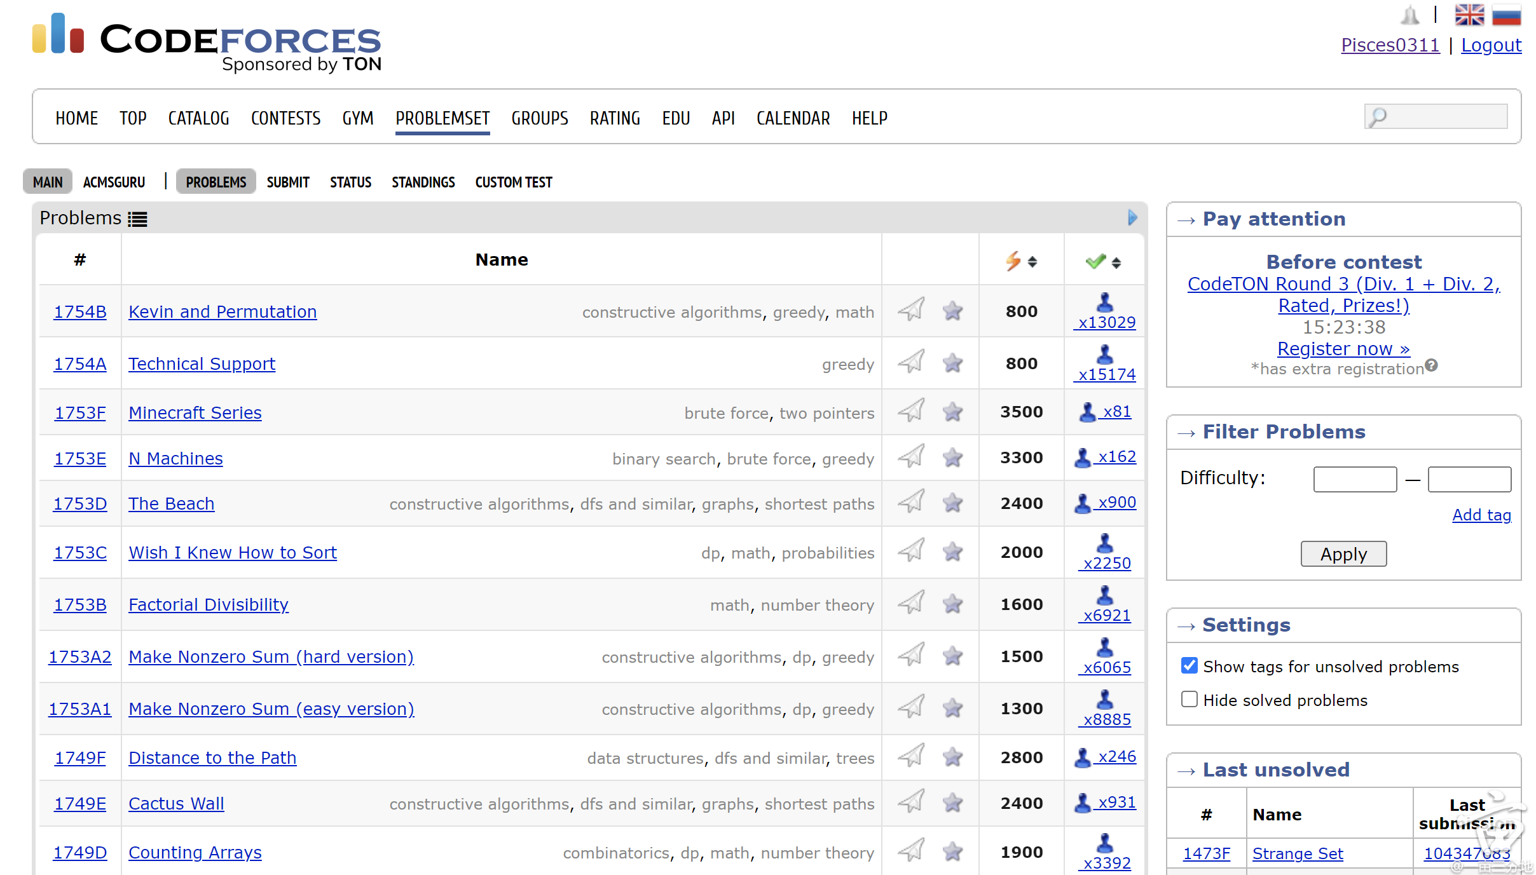Switch to the STATUS tab
This screenshot has width=1536, height=875.
coord(350,182)
